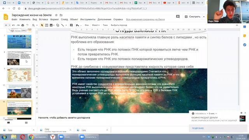Switch to filmstrip view at panel bottom

pyautogui.click(x=9, y=122)
